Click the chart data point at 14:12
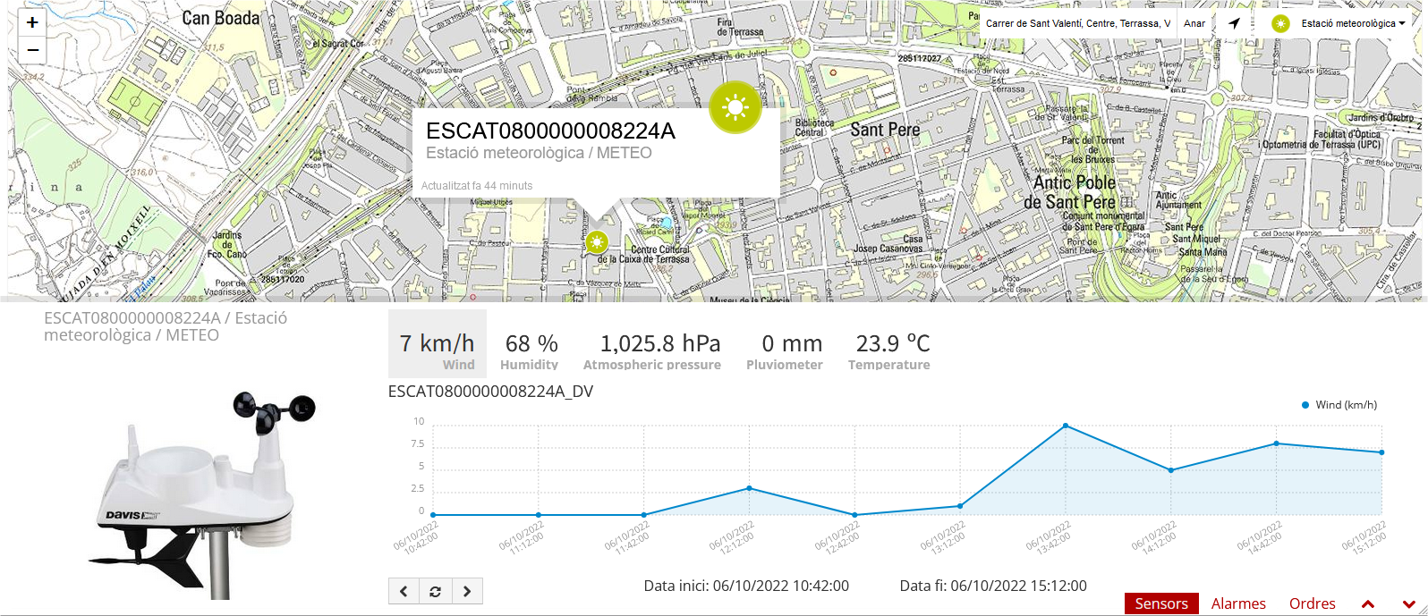The height and width of the screenshot is (616, 1428). (x=1170, y=470)
